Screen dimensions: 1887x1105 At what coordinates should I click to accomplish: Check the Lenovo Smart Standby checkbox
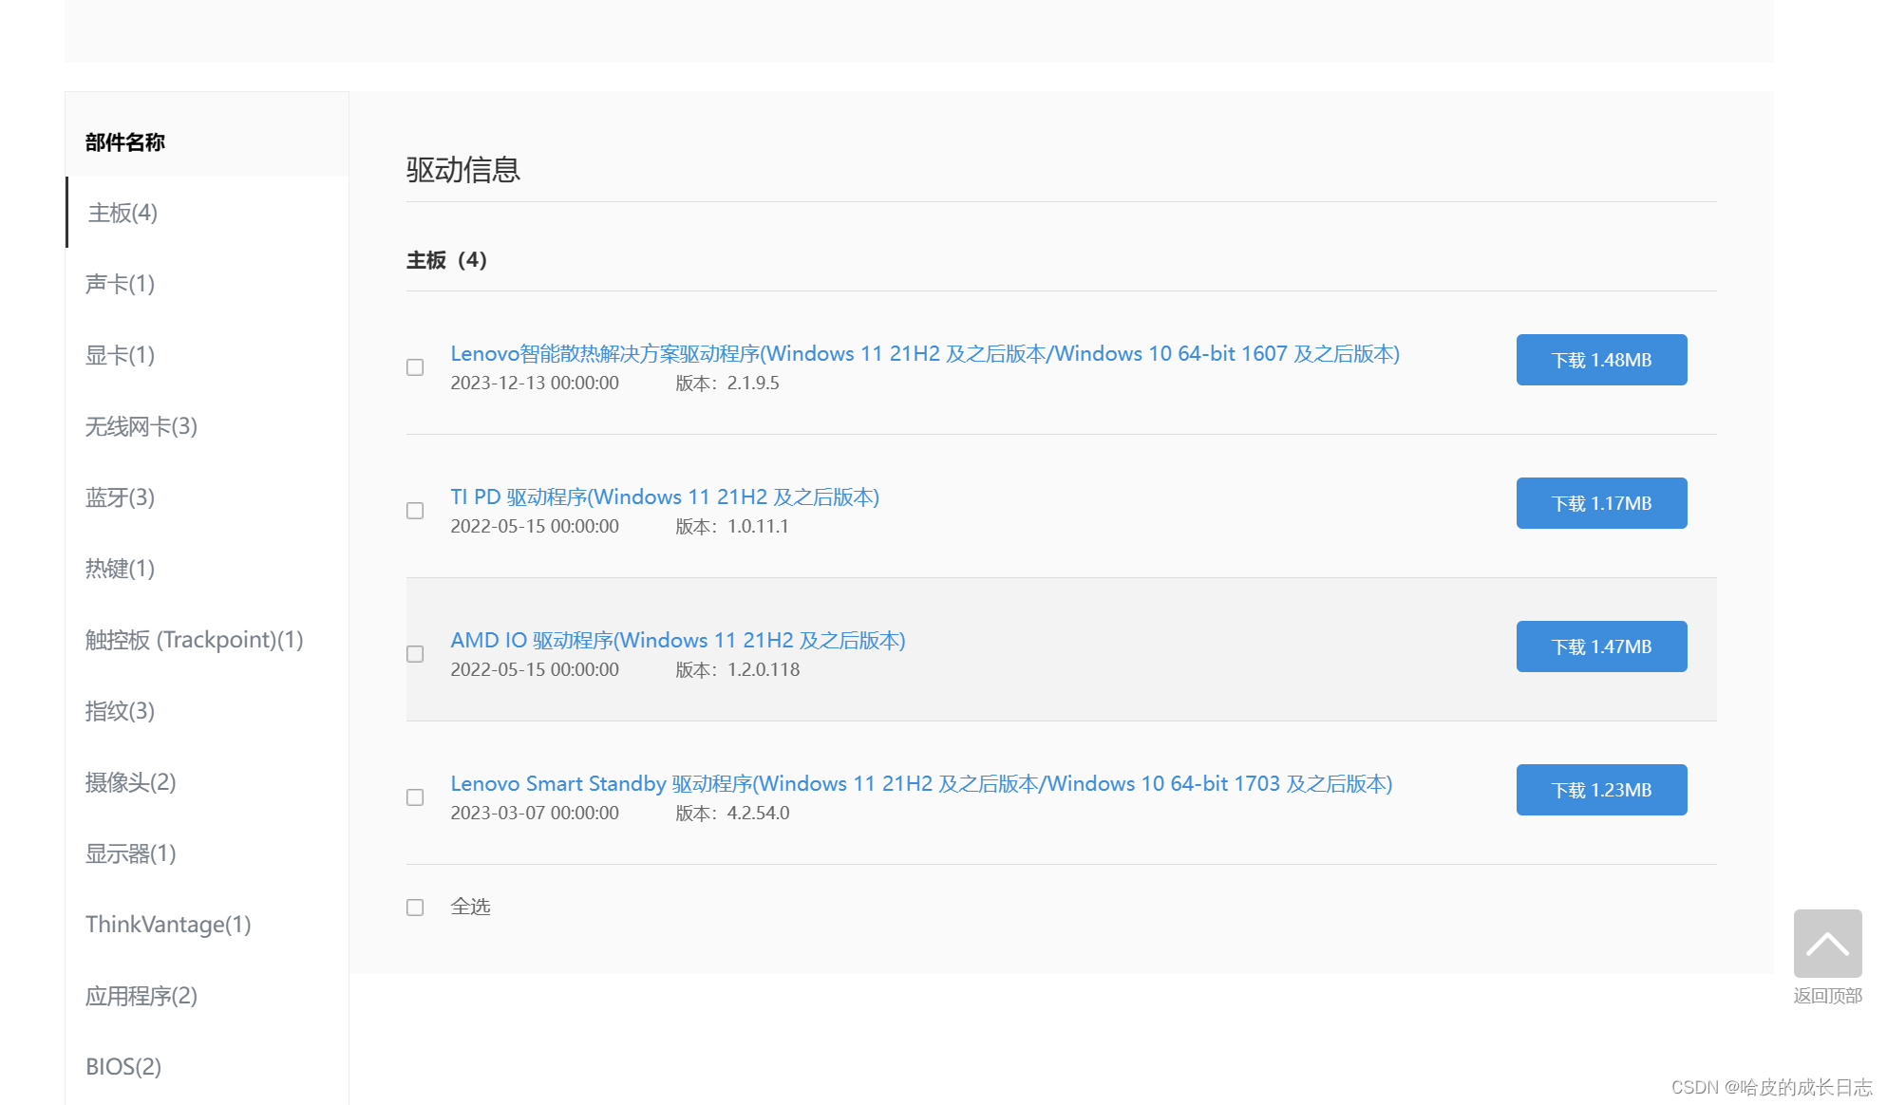tap(415, 797)
